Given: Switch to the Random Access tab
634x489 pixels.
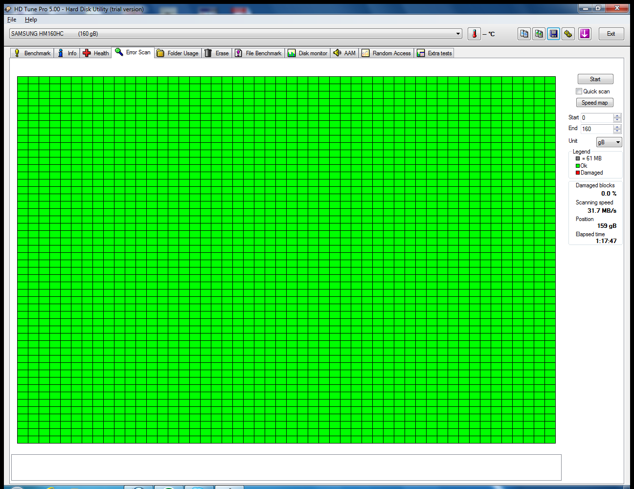Looking at the screenshot, I should point(386,53).
